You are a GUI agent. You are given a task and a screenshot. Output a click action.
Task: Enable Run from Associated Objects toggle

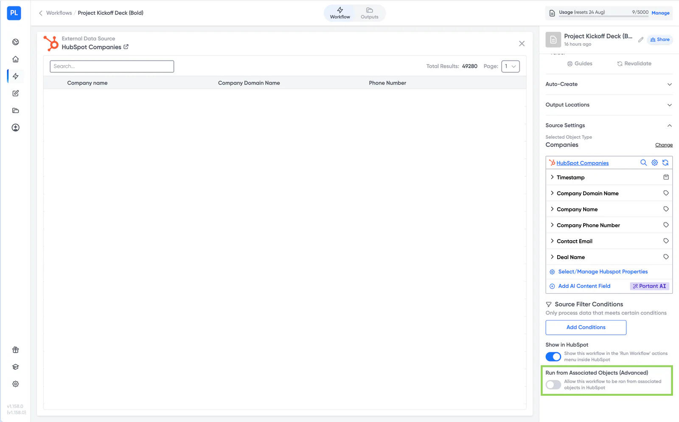click(553, 385)
